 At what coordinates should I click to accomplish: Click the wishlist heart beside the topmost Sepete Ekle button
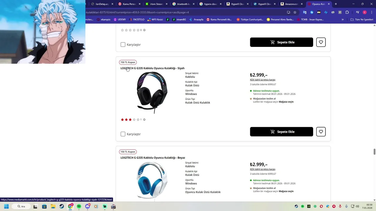coord(321,42)
